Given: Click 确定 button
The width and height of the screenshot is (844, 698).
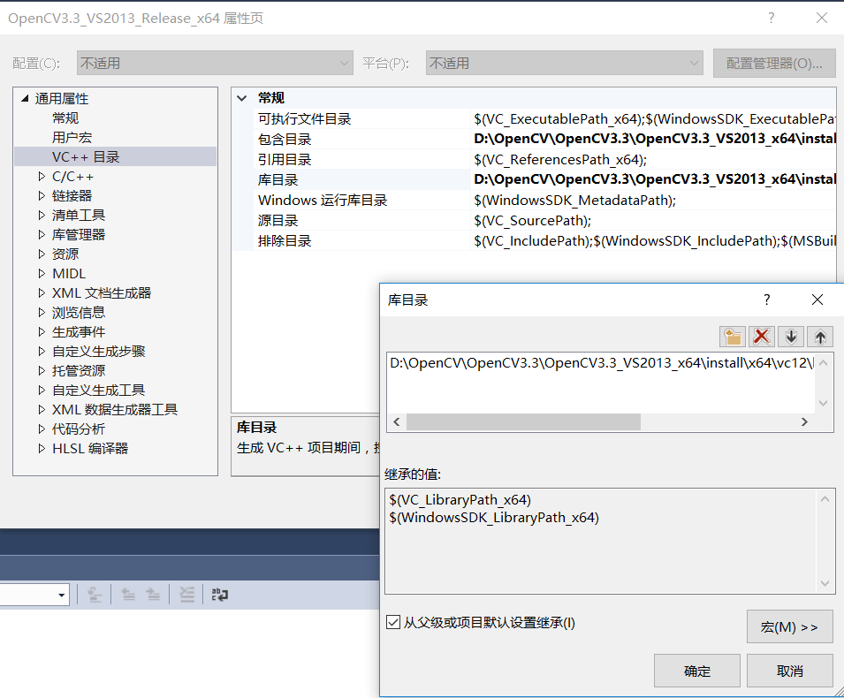Looking at the screenshot, I should [x=697, y=671].
